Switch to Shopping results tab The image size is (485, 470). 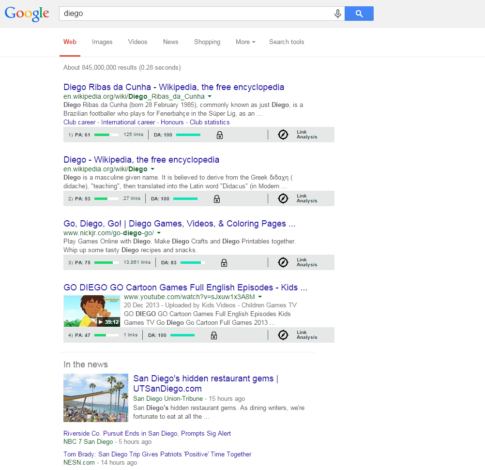click(x=207, y=42)
